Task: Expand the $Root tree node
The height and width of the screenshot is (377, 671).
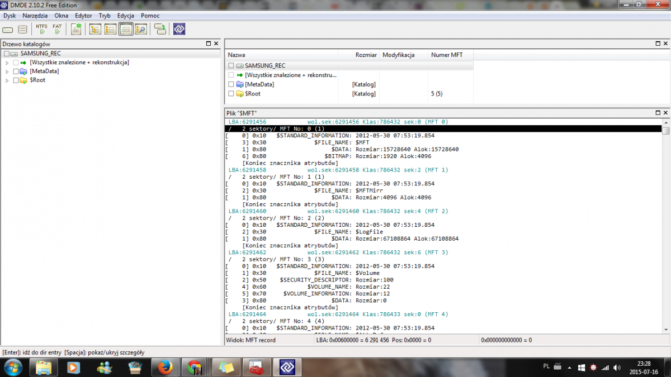Action: point(7,80)
